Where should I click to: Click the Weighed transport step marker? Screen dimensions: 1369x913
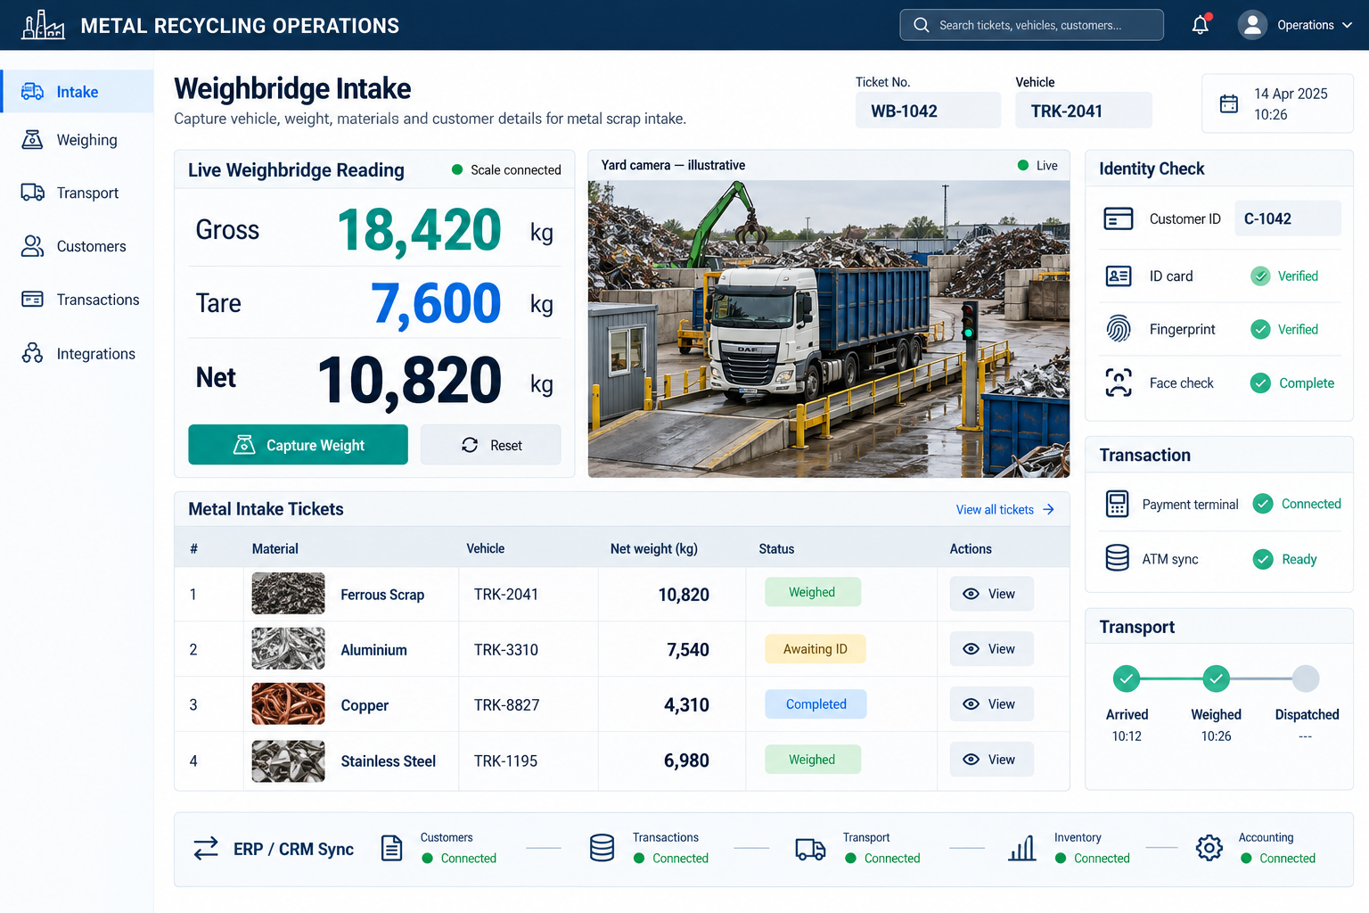click(1217, 679)
